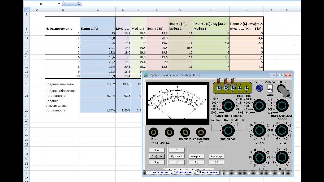Turn the ×10 decade knob
The height and width of the screenshot is (182, 324).
point(282,131)
